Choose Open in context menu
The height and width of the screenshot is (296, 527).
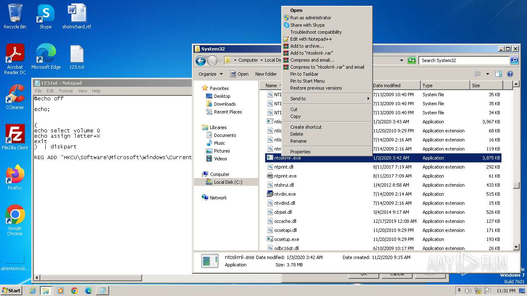327,11
